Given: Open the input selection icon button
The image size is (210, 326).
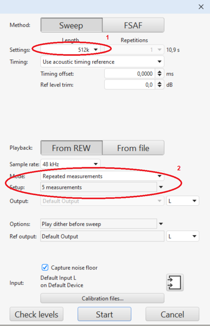Looking at the screenshot, I should click(175, 282).
